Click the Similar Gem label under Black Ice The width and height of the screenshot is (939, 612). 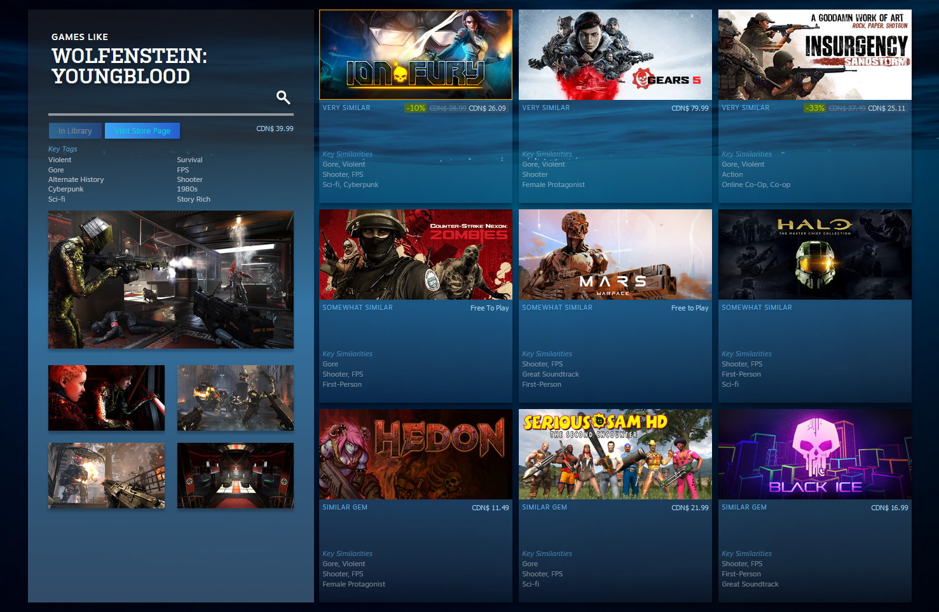tap(744, 507)
